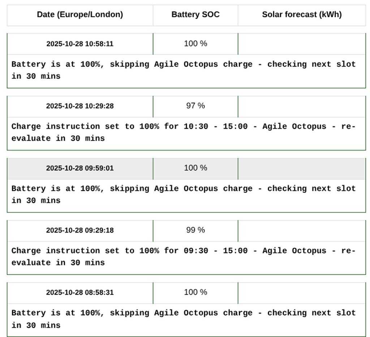Screen dimensions: 370x337
Task: Click the 100 % SOC in the highlighted 09:59:01 row
Action: click(x=195, y=168)
